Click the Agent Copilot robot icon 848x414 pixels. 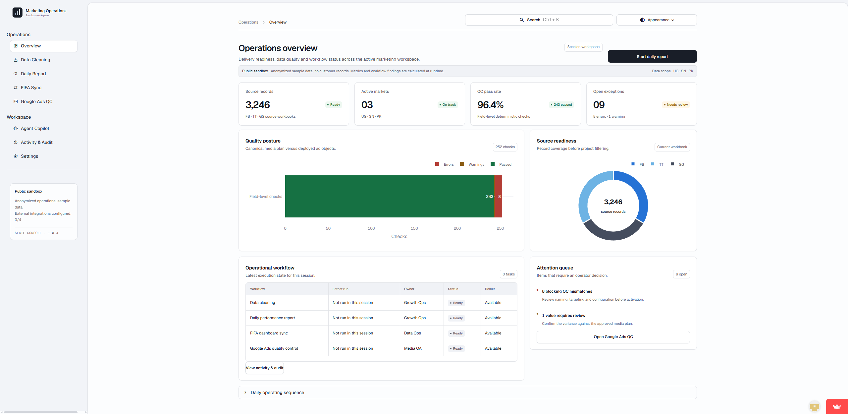click(x=16, y=128)
